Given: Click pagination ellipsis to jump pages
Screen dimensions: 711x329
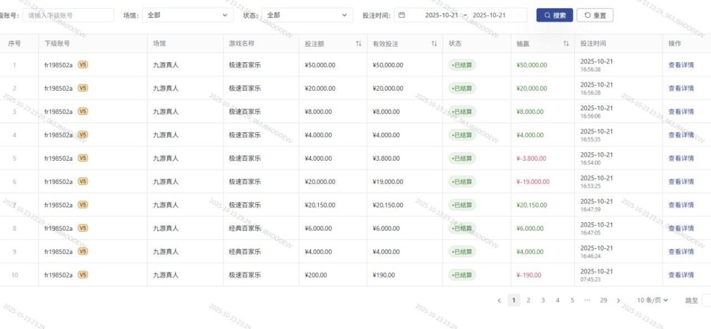Looking at the screenshot, I should tap(587, 301).
